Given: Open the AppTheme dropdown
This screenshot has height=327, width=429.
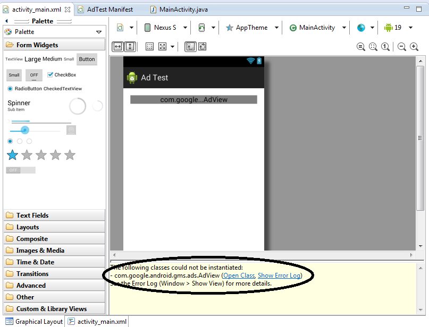Looking at the screenshot, I should tap(276, 28).
